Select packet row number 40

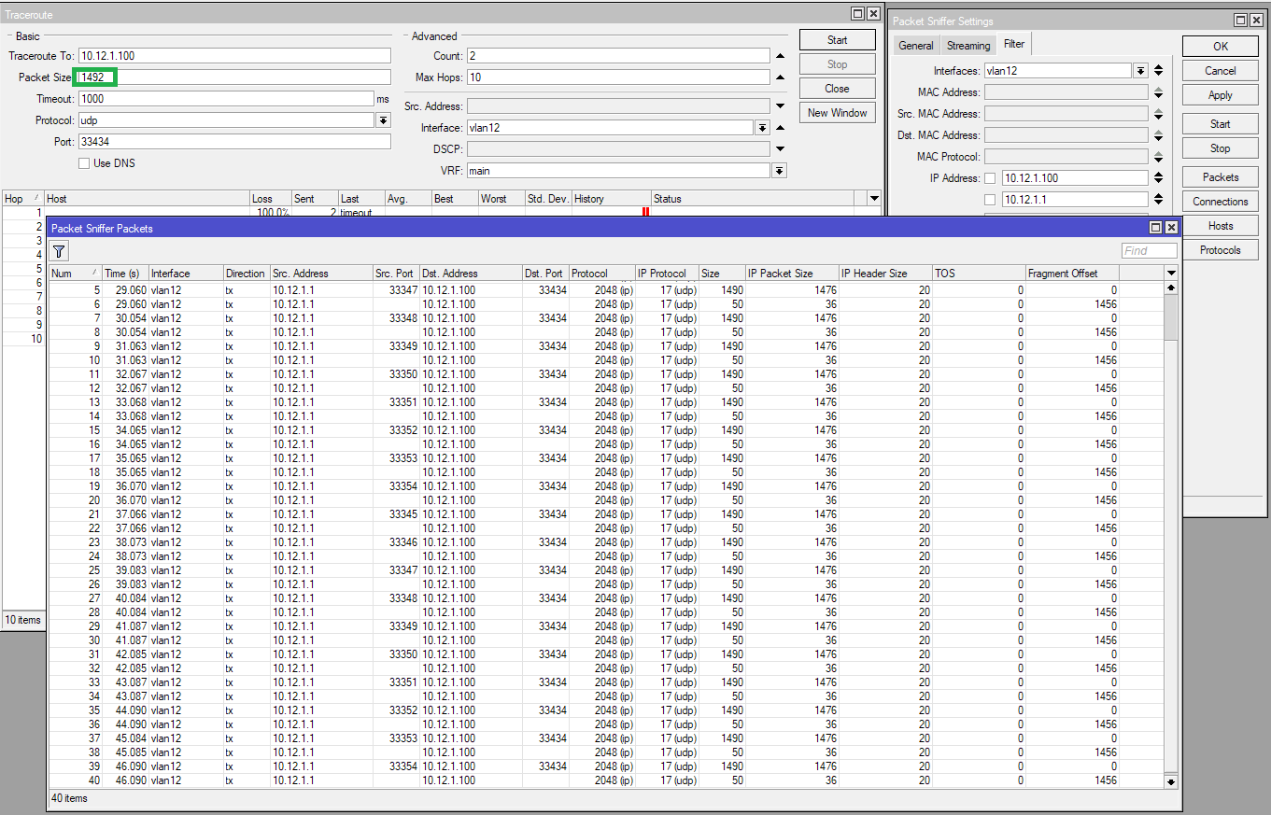(x=606, y=780)
